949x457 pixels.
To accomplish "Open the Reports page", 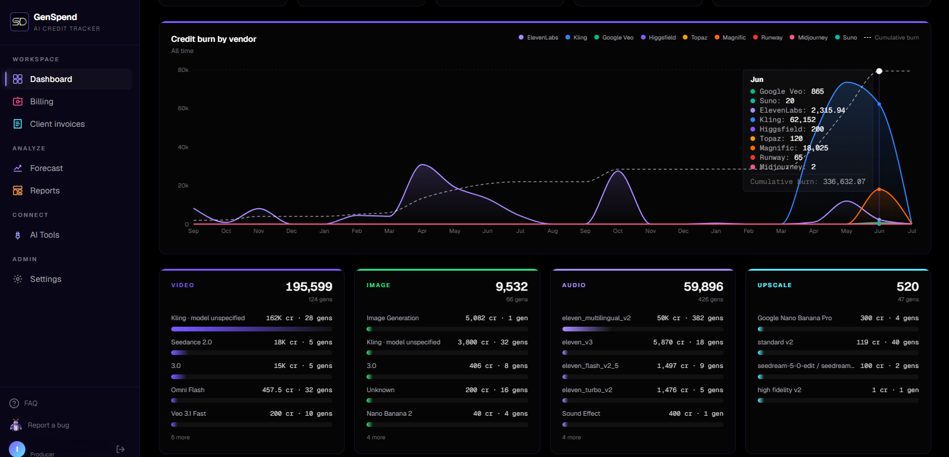I will click(x=68, y=190).
